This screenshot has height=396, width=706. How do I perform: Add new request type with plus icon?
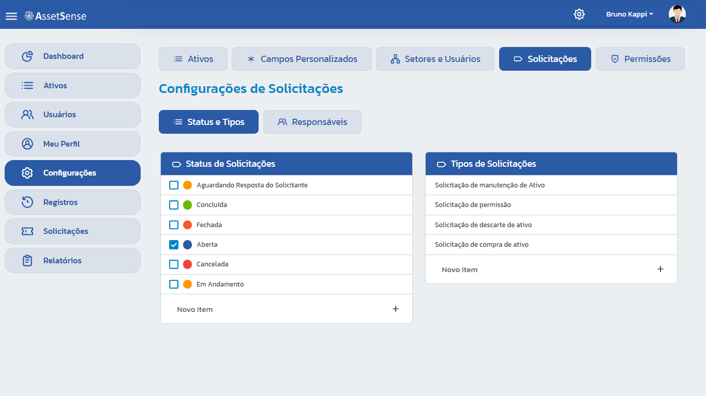(660, 269)
